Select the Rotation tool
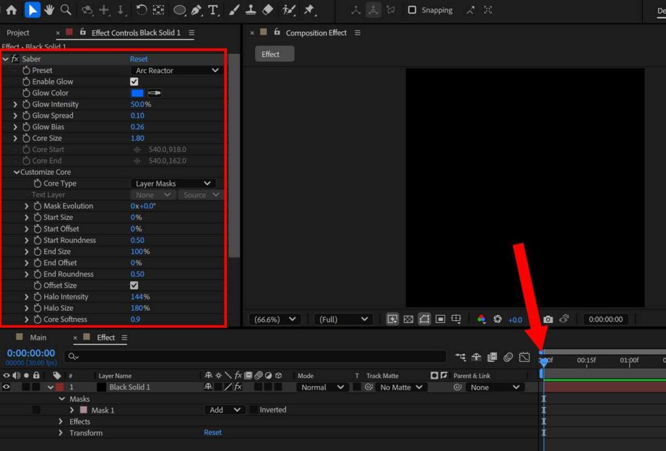The image size is (666, 451). click(141, 10)
